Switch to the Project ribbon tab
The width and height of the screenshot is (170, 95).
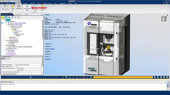[7, 3]
